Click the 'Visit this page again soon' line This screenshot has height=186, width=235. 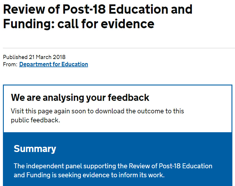click(x=97, y=111)
